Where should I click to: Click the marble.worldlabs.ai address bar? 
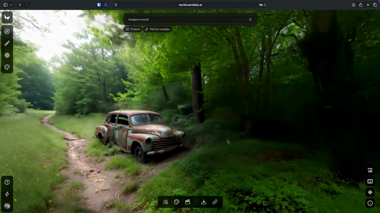pos(190,5)
